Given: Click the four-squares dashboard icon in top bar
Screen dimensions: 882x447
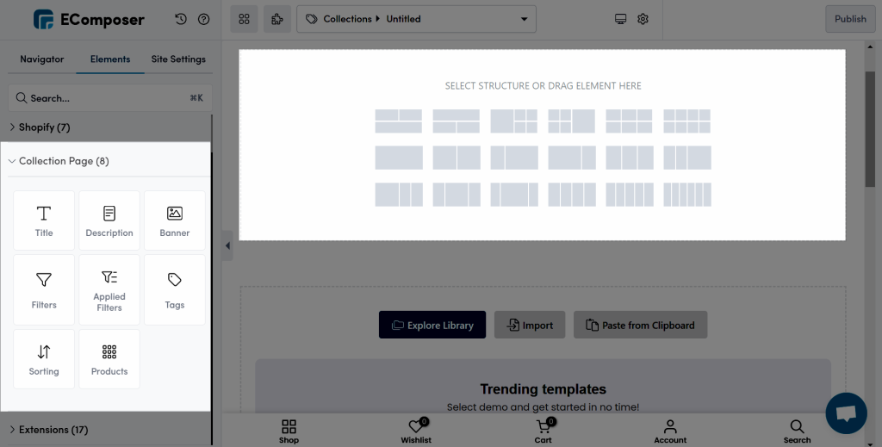Looking at the screenshot, I should [x=244, y=19].
